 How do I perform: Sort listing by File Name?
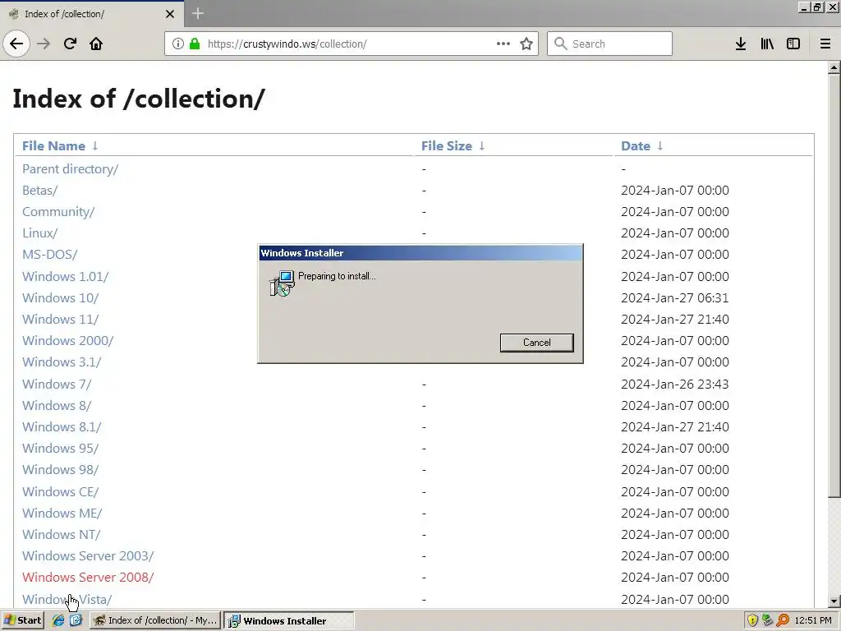53,146
